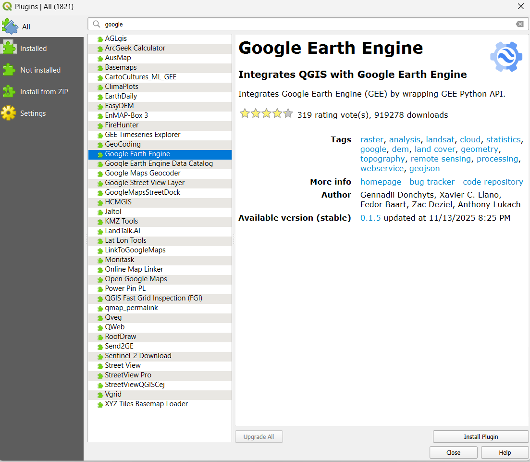The width and height of the screenshot is (530, 462).
Task: Click the magnifier icon in search field
Action: 97,24
